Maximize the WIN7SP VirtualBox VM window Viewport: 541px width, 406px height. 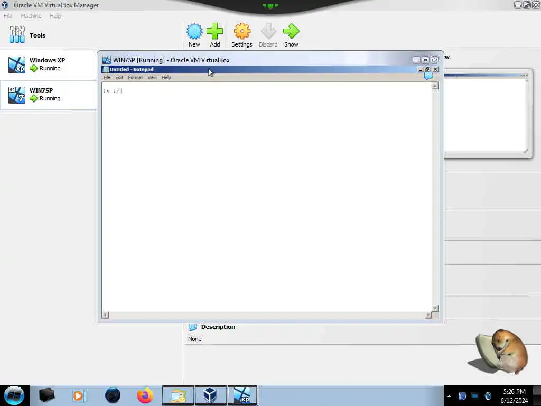tap(425, 60)
